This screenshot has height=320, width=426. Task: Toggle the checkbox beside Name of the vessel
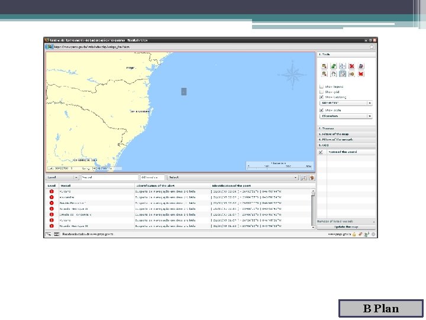[x=321, y=152]
